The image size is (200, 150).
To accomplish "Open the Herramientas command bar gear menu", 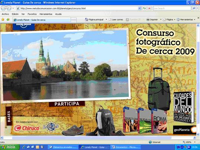I will [186, 20].
